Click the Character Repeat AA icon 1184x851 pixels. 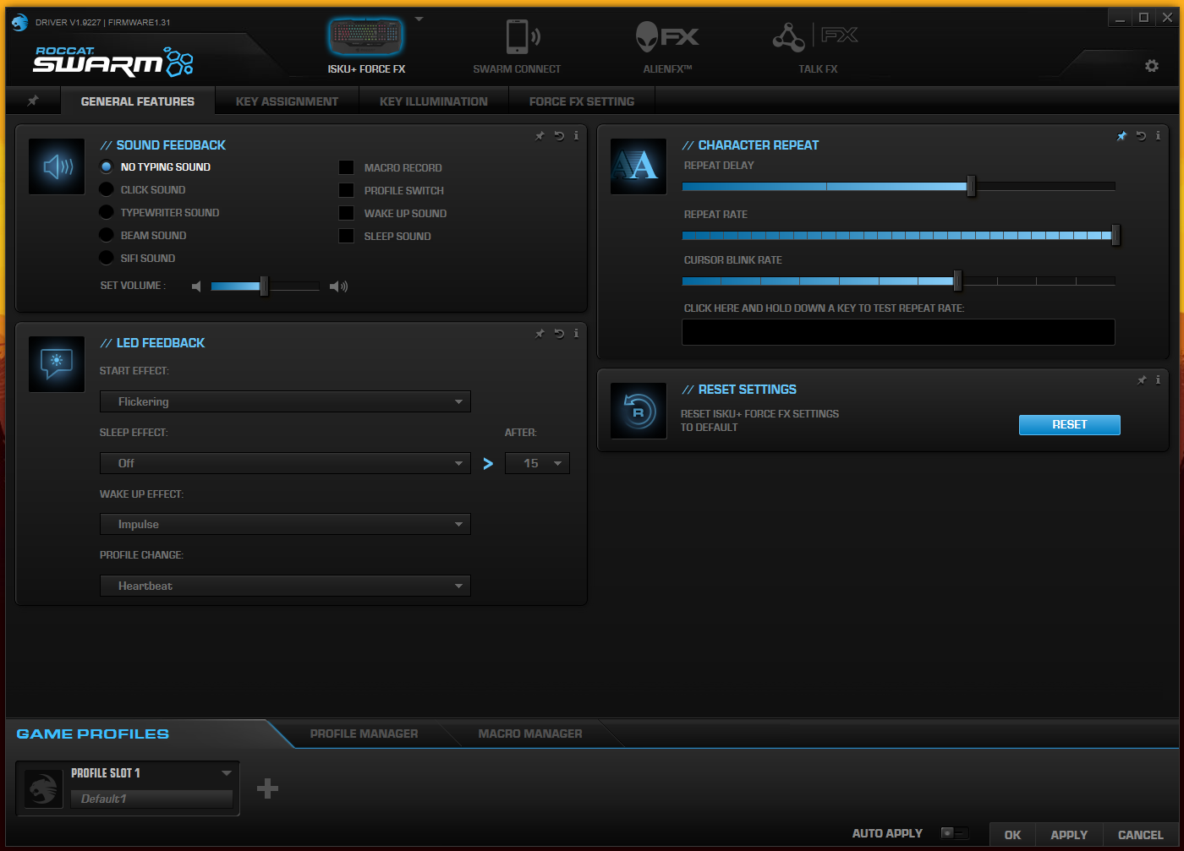639,166
